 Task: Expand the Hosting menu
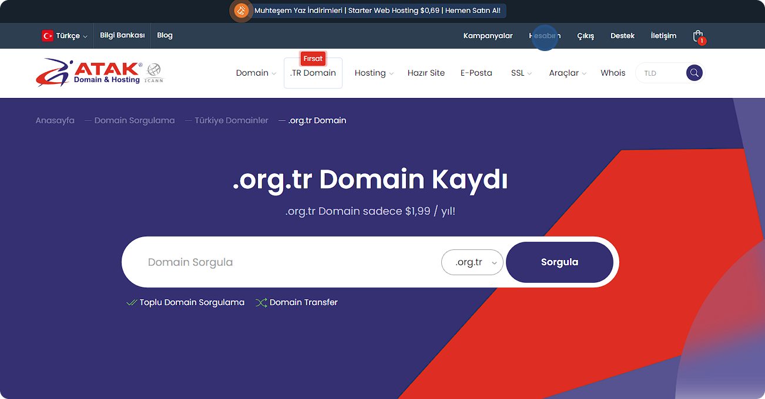[x=374, y=73]
